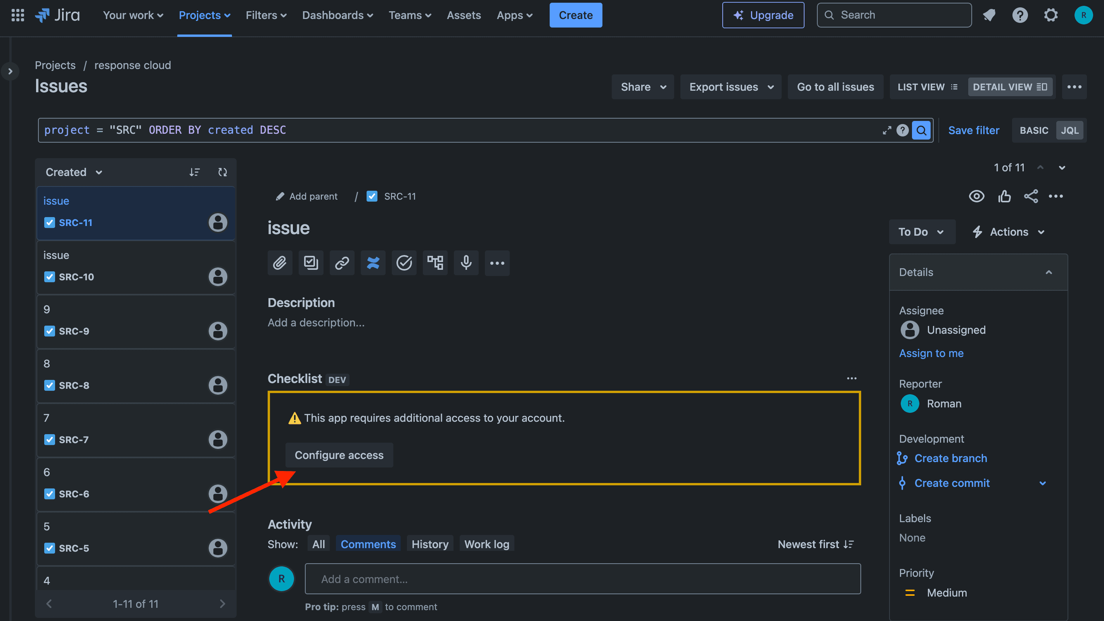The image size is (1104, 621).
Task: Switch to the History activity tab
Action: pyautogui.click(x=430, y=543)
